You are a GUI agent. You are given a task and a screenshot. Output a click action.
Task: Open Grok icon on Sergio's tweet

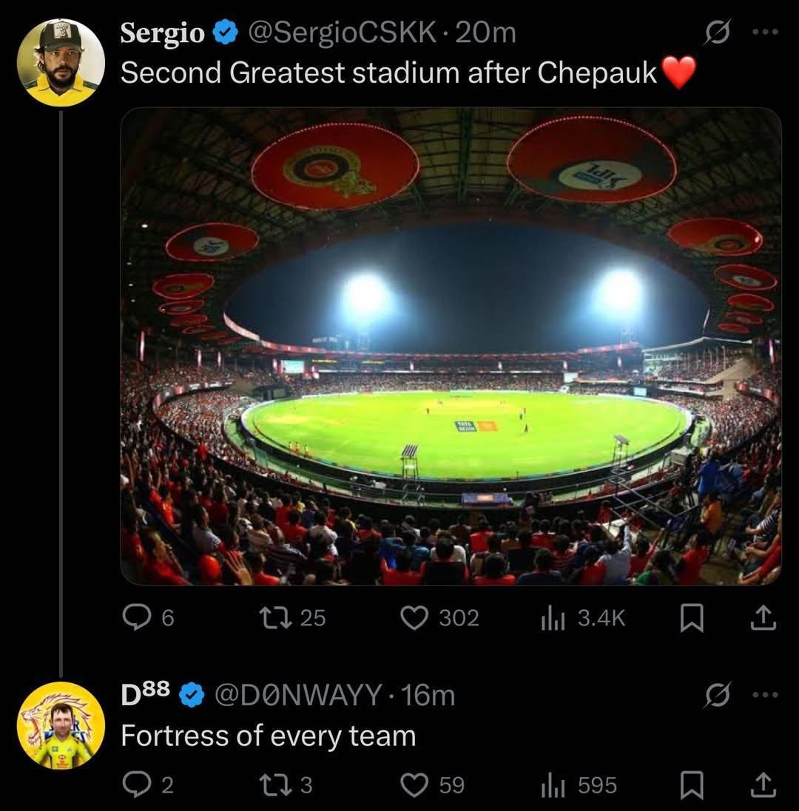[717, 33]
